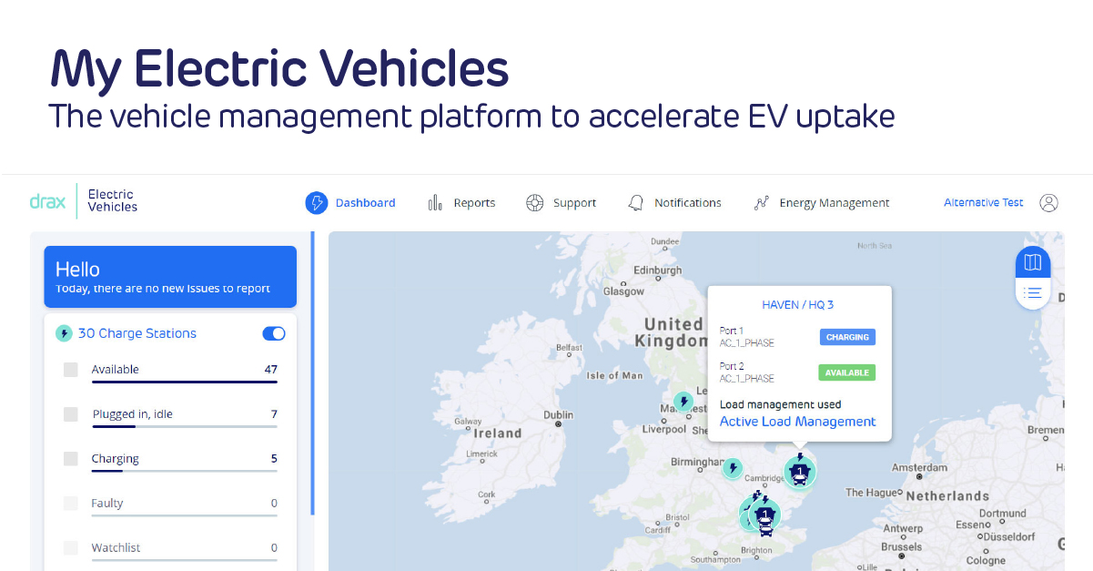Click the Dashboard lightning bolt icon
Screen dimensions: 1093x571
point(316,203)
